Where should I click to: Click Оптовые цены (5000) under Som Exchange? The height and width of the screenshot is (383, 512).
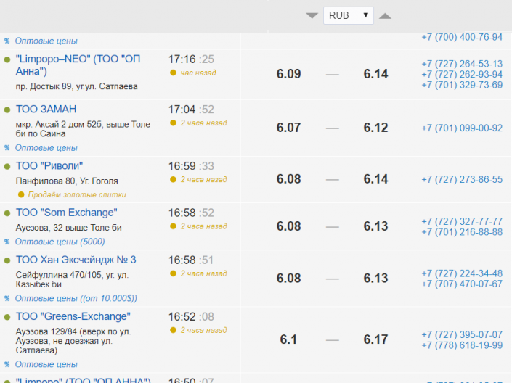(60, 242)
